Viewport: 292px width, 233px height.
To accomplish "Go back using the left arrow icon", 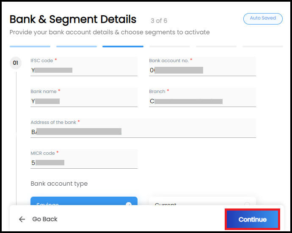I will tap(22, 219).
